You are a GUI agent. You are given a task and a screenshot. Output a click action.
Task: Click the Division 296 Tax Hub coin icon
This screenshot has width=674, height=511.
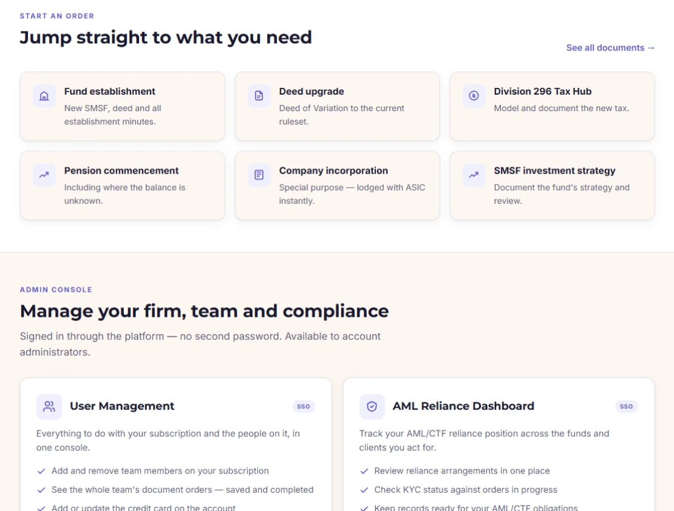(x=474, y=96)
